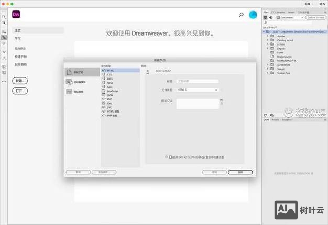Click the Git diamond icon in Files panel

click(271, 18)
